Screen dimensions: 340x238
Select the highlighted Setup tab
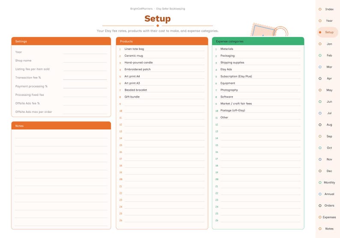click(328, 32)
